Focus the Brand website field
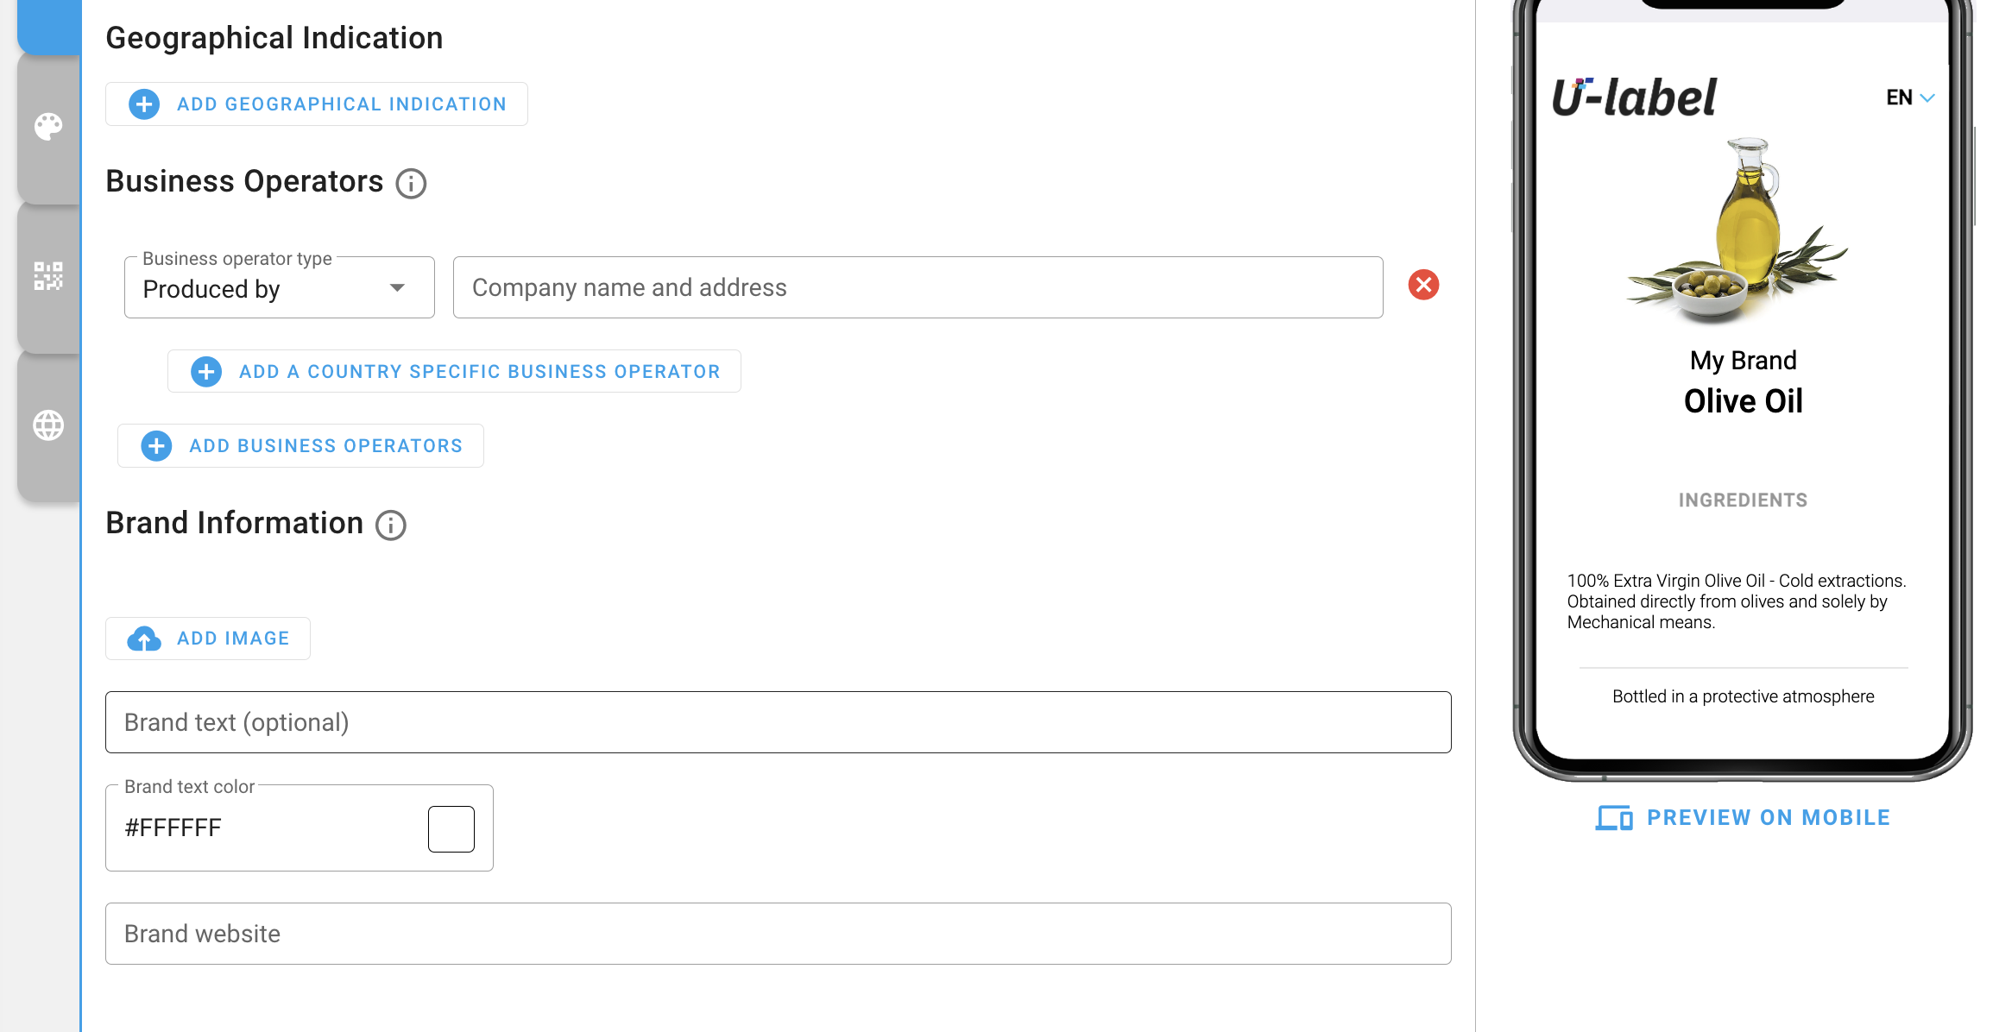 (778, 934)
